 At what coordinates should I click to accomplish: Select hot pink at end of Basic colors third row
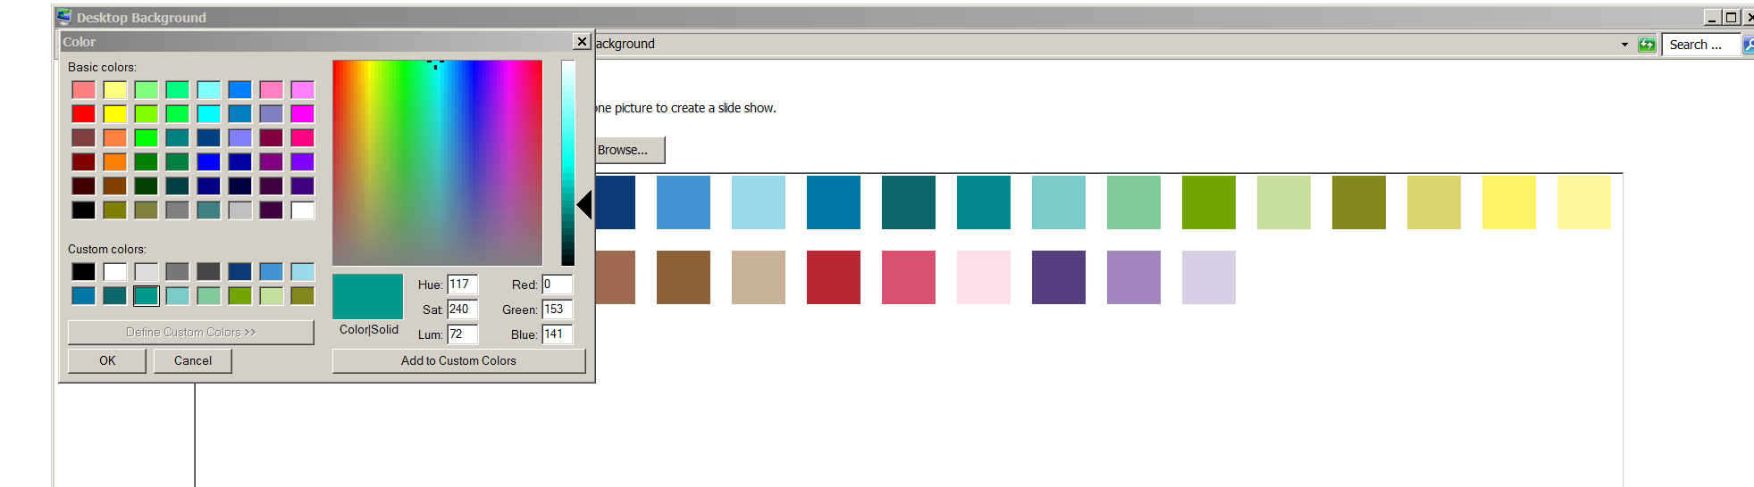[302, 137]
